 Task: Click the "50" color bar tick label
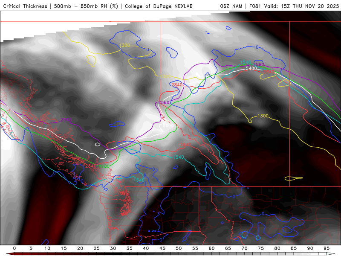point(179,248)
